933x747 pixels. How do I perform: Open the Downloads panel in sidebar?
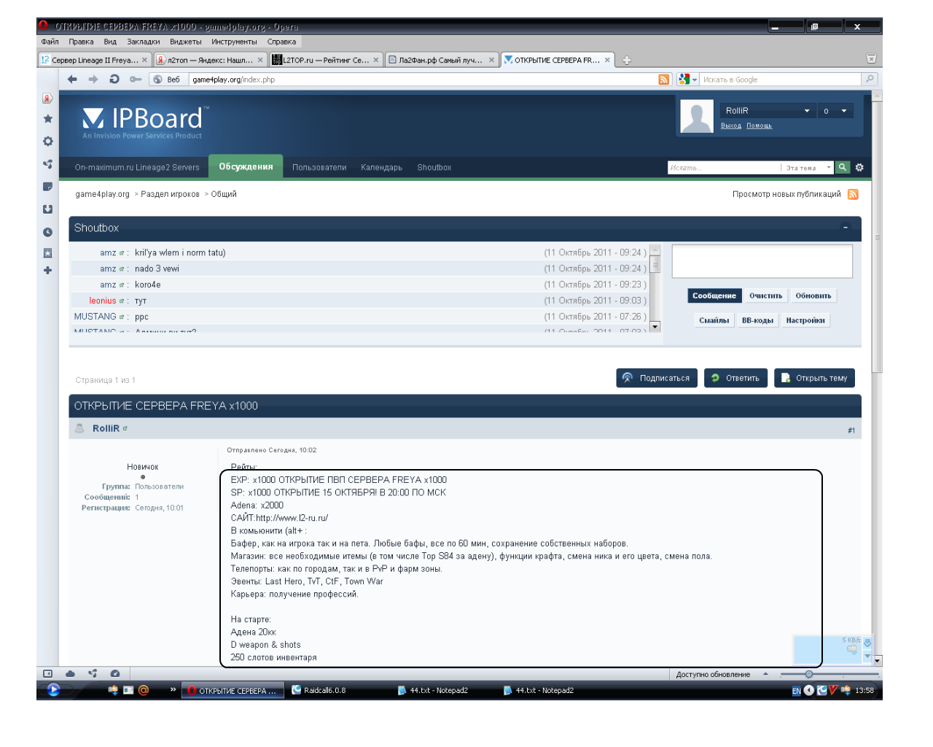coord(47,209)
